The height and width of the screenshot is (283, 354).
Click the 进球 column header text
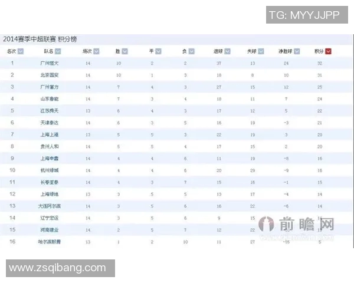pos(218,51)
